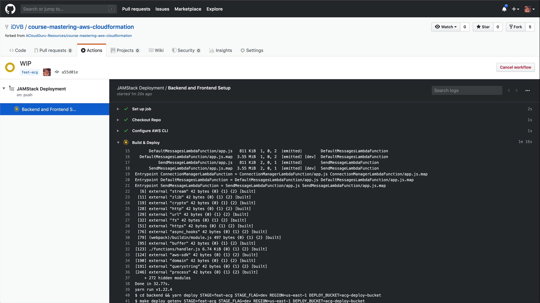Cancel the running workflow
Screen dimensions: 540x303
pyautogui.click(x=515, y=67)
